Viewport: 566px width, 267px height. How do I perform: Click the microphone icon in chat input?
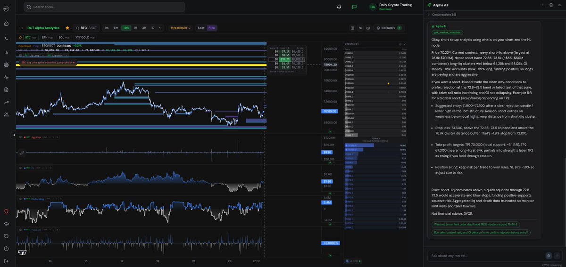coord(549,255)
